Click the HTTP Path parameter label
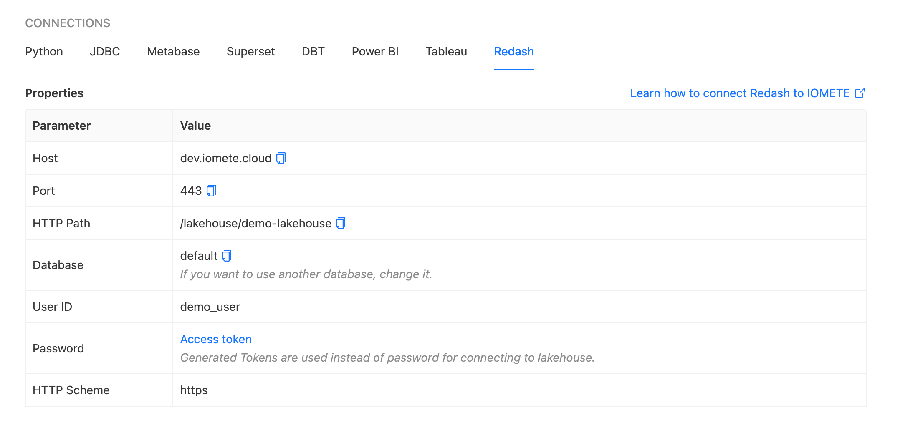Screen dimensions: 900x428 (x=61, y=224)
